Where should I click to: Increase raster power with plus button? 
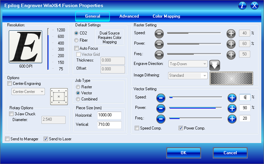[231, 44]
